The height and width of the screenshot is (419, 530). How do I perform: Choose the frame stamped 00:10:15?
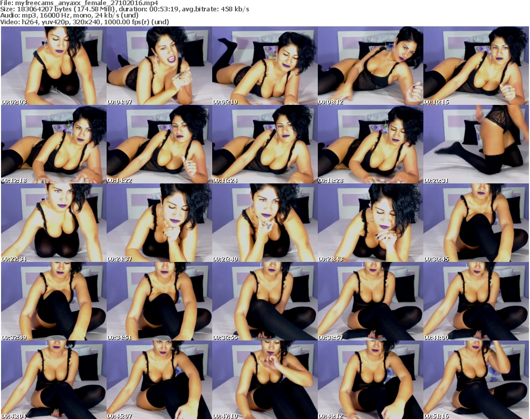[476, 66]
